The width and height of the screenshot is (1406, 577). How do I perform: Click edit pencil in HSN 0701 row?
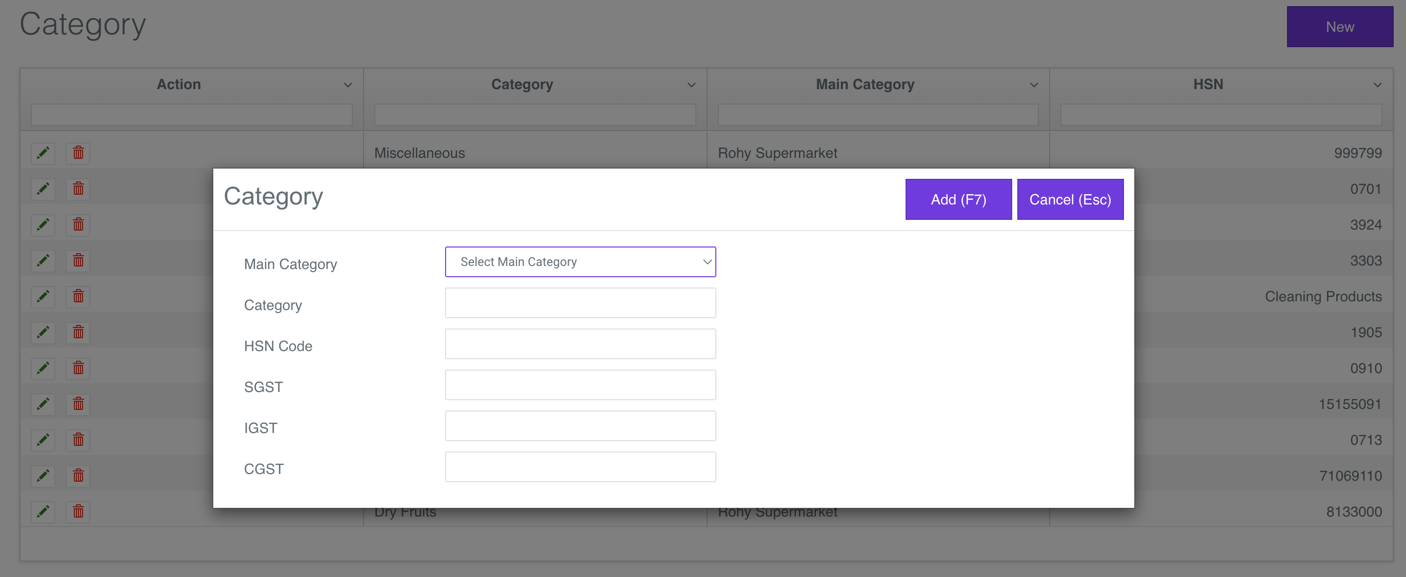point(43,189)
